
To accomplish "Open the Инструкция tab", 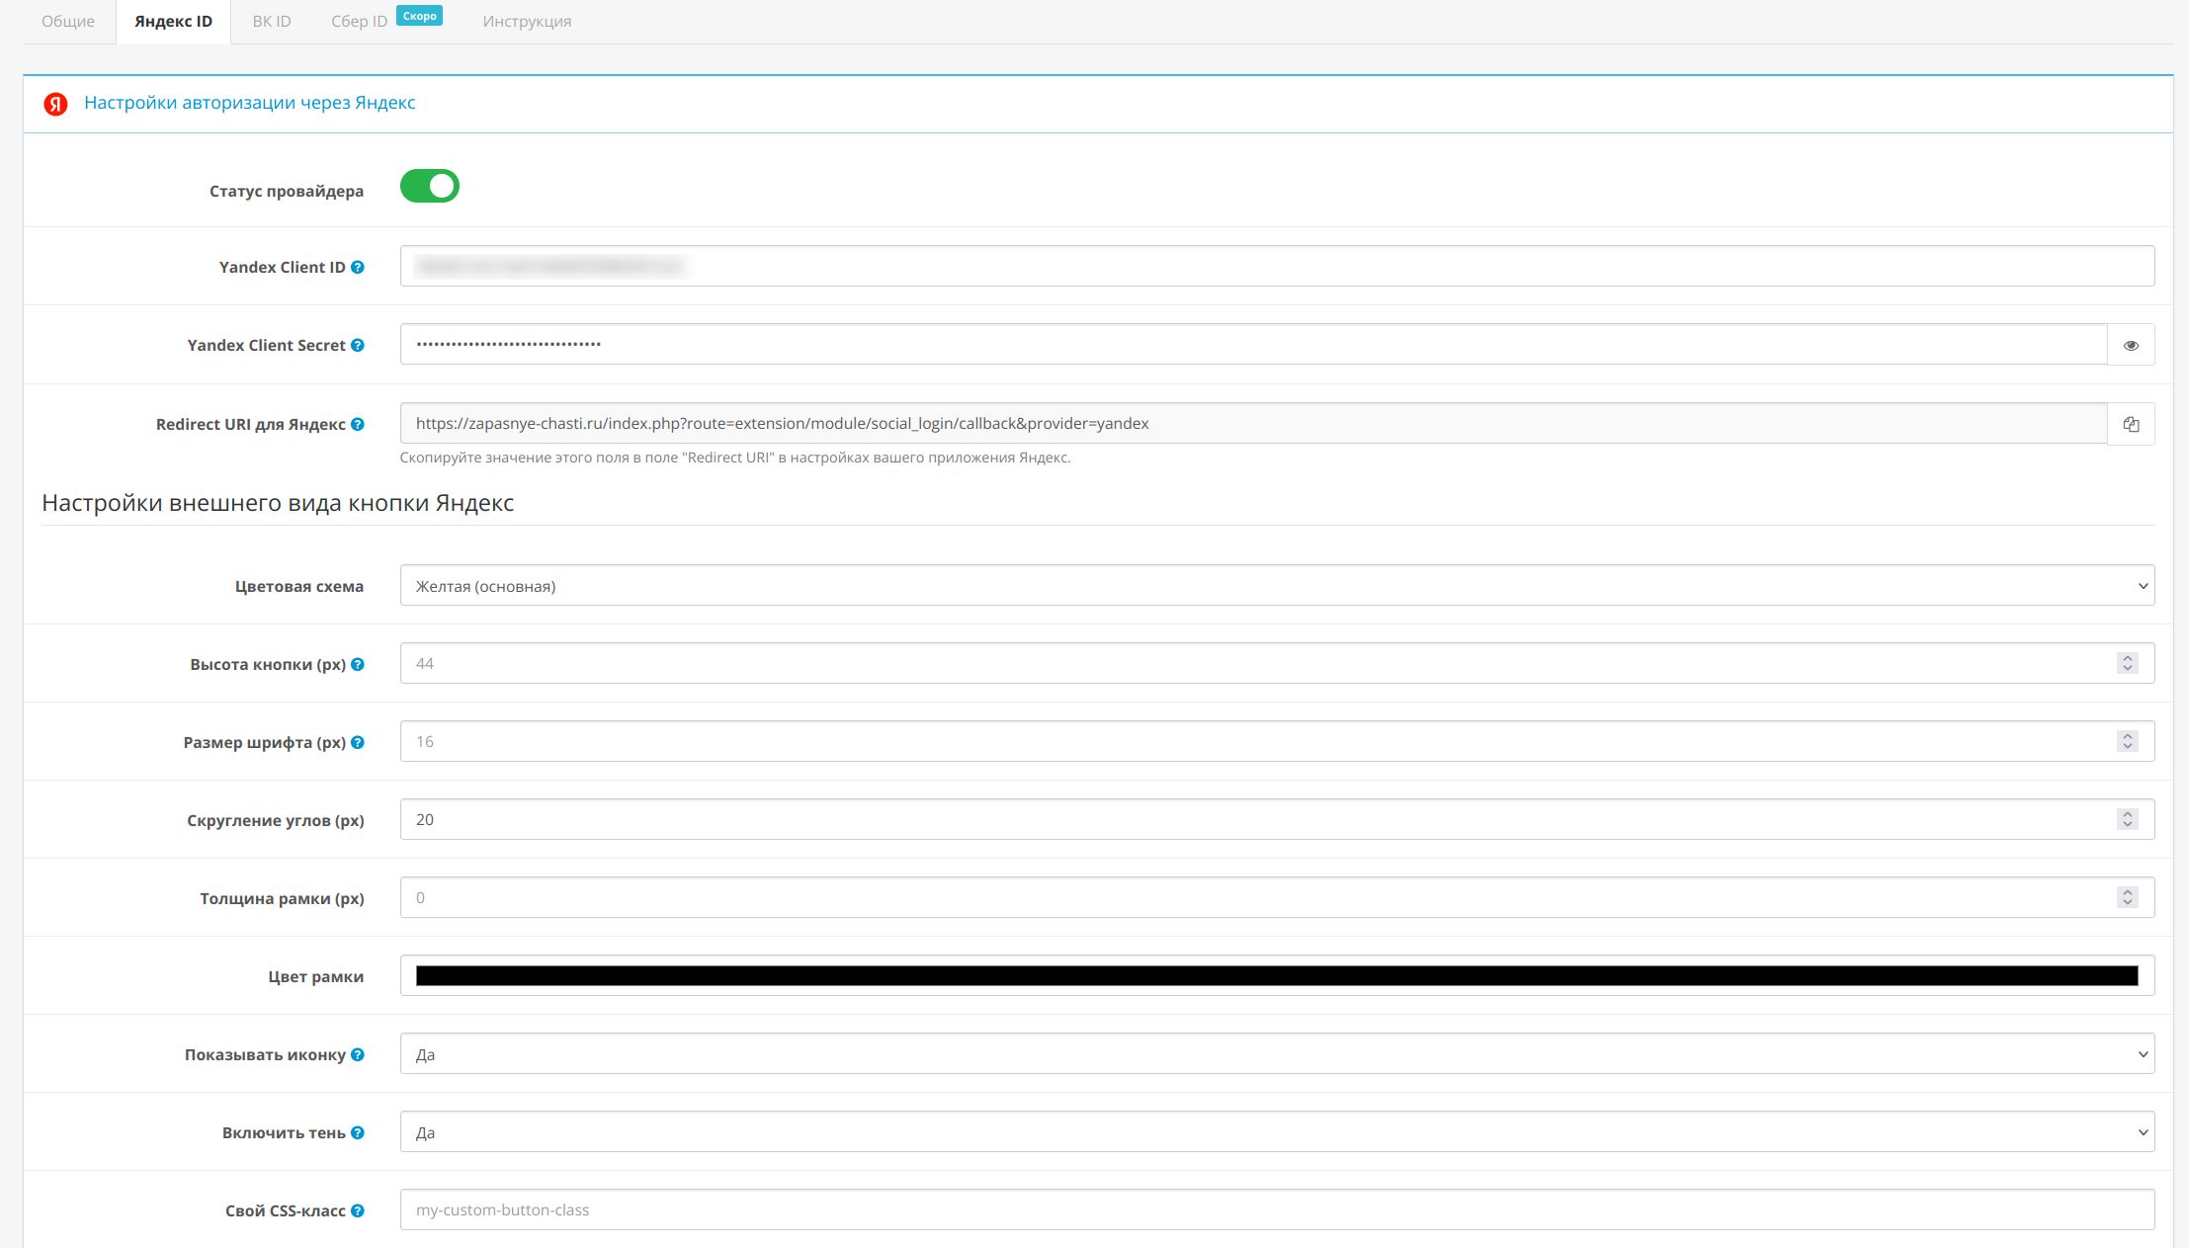I will tap(527, 21).
